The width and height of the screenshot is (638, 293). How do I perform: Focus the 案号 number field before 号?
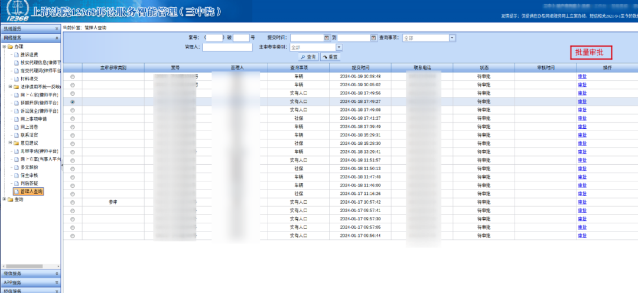pyautogui.click(x=241, y=38)
